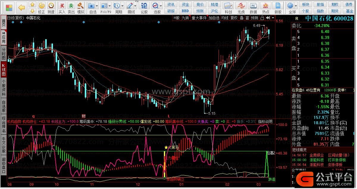Open 模拟 simulated trading gavel icon
This screenshot has width=357, height=189.
point(81,8)
